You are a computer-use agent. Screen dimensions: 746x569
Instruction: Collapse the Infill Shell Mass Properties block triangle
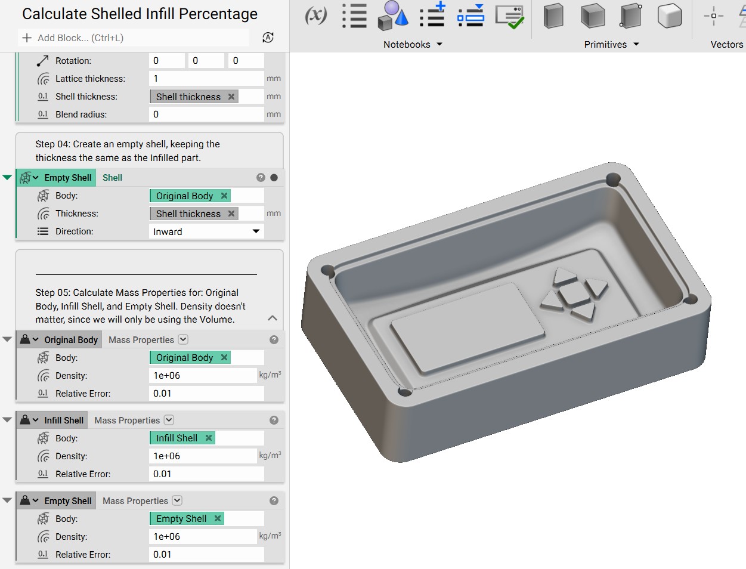click(7, 420)
